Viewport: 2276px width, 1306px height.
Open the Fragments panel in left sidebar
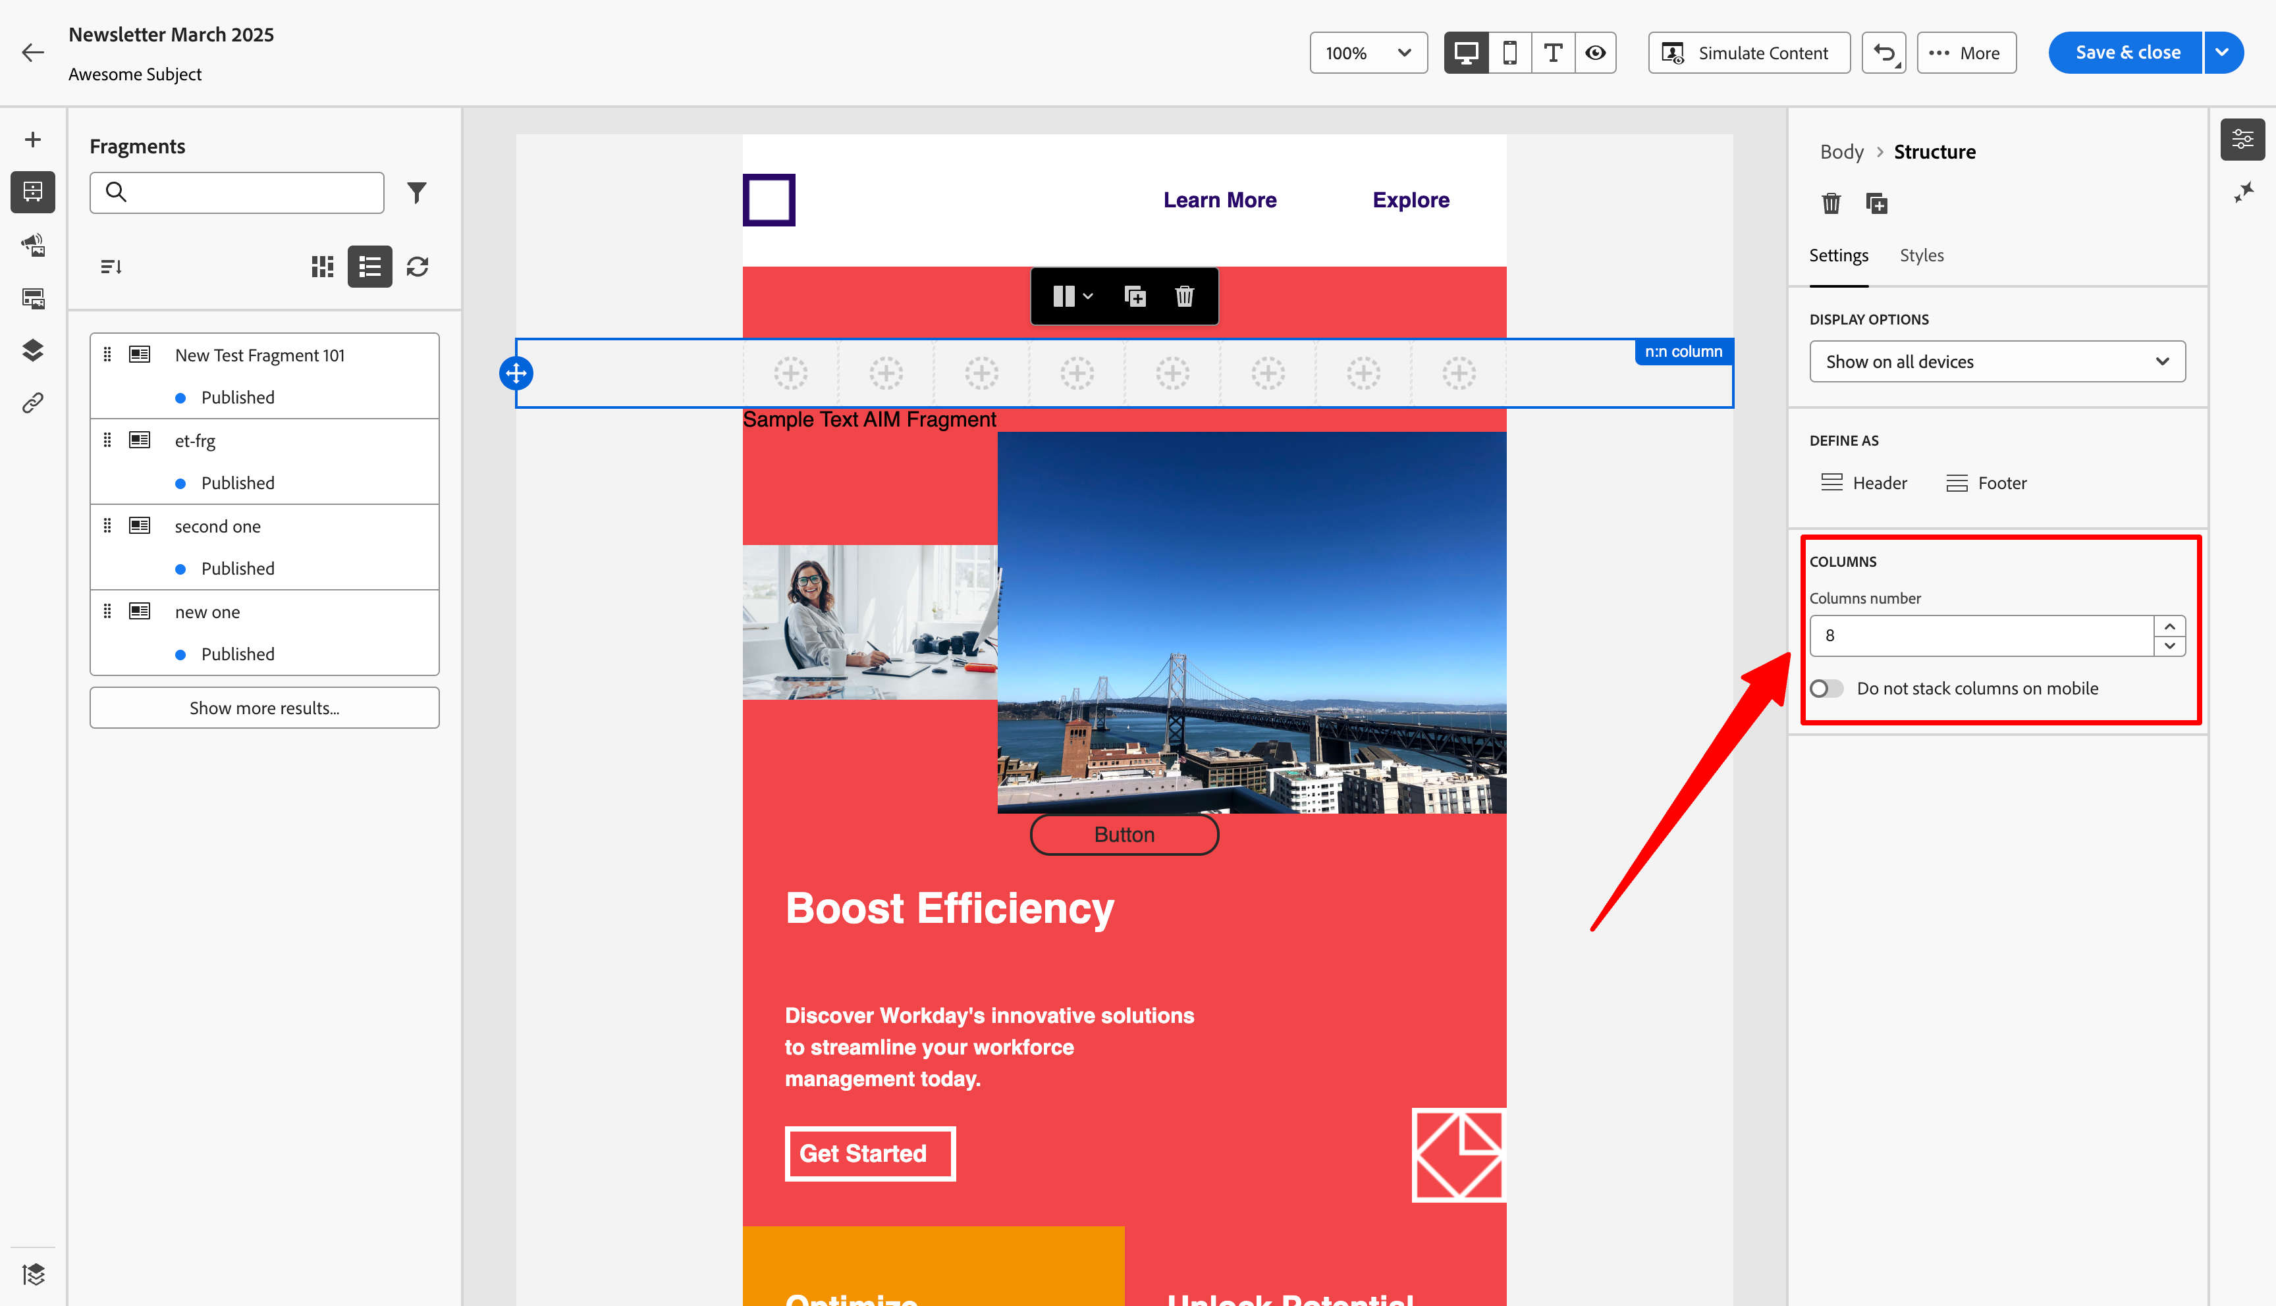pos(33,192)
